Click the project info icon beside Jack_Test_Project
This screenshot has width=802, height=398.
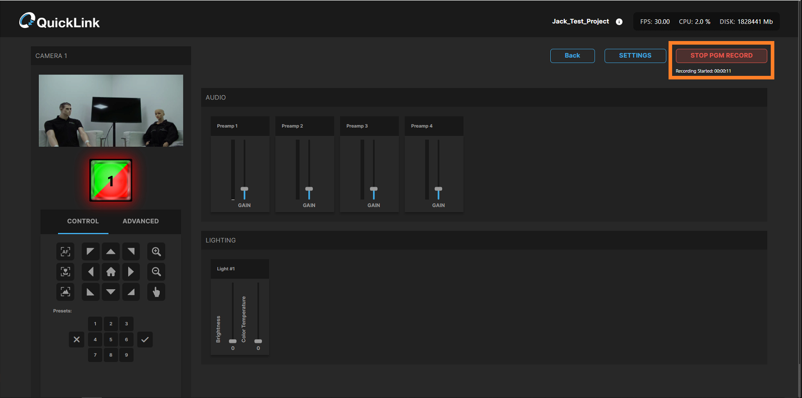click(x=619, y=22)
